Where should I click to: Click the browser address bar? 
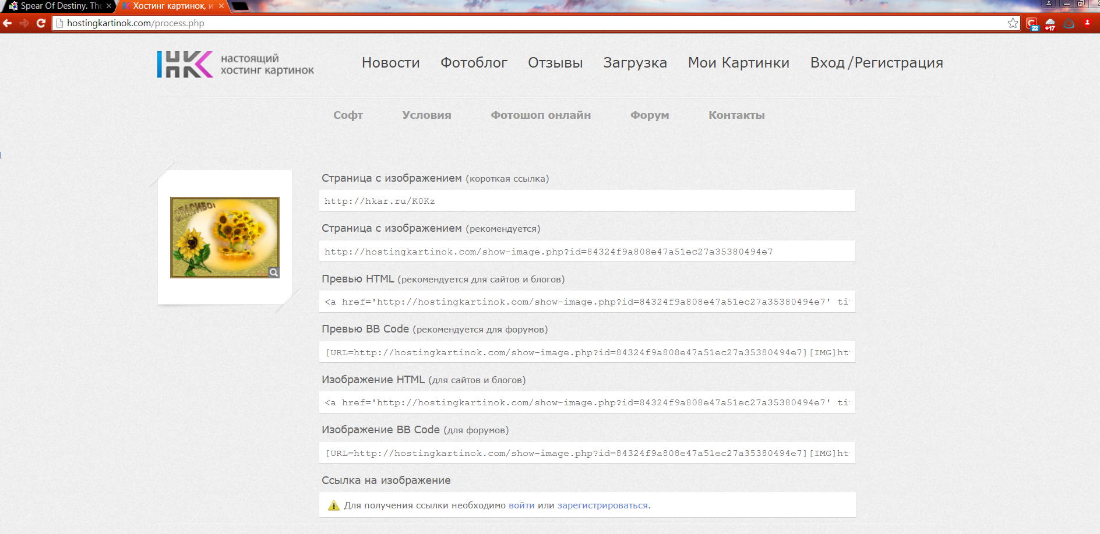point(536,23)
